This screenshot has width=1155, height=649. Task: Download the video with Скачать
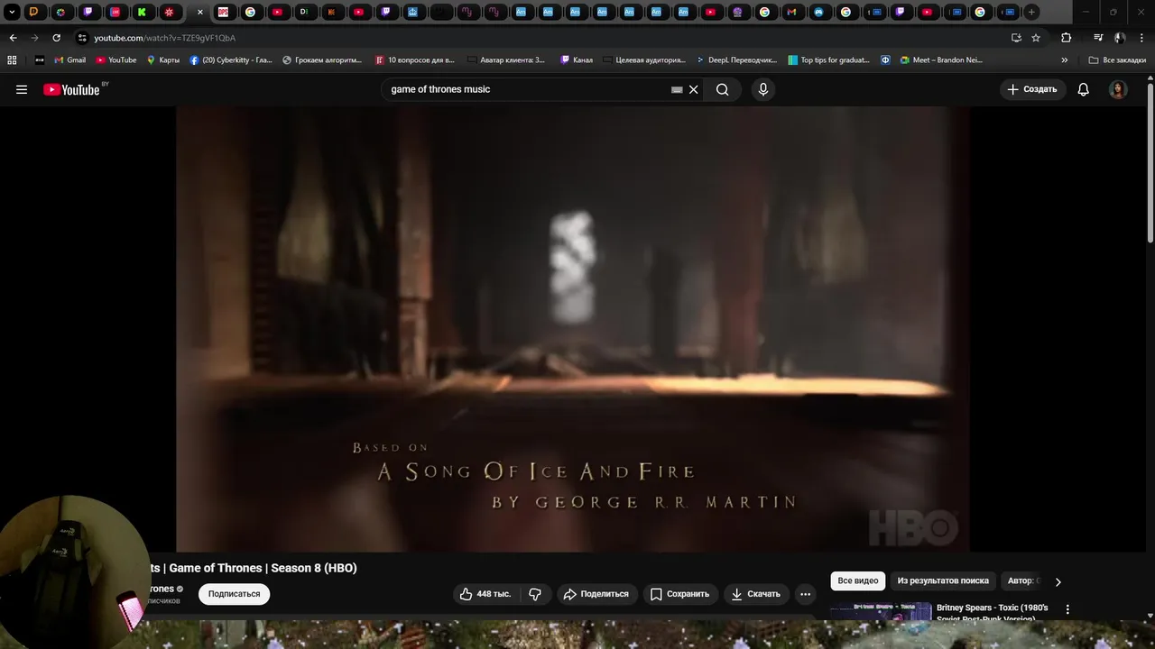point(755,594)
